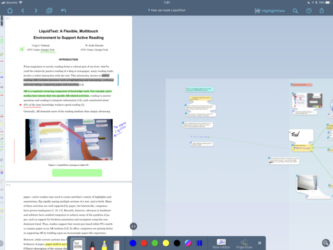Open the search magnifier in top bar

(x=296, y=10)
